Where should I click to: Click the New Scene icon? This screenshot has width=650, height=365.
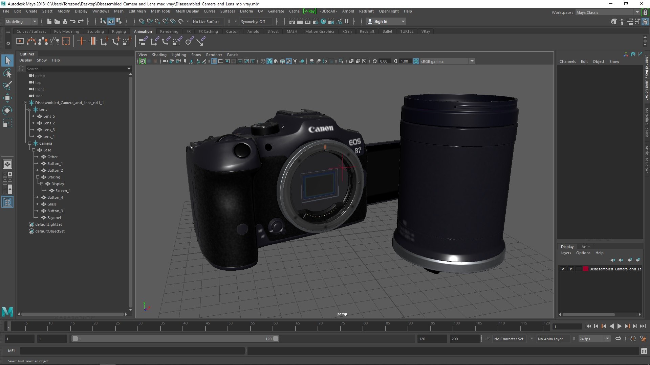pos(49,21)
